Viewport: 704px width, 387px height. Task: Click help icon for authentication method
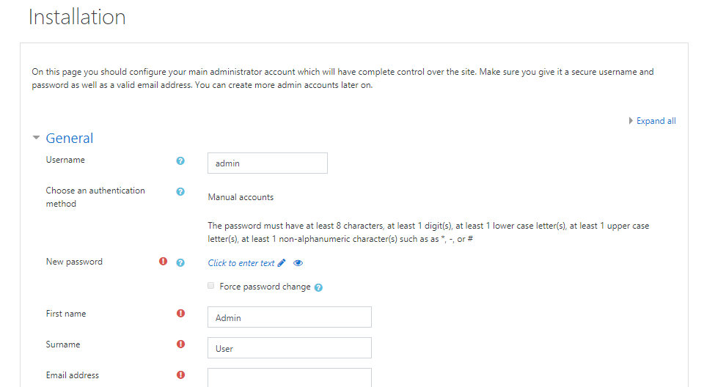click(180, 191)
